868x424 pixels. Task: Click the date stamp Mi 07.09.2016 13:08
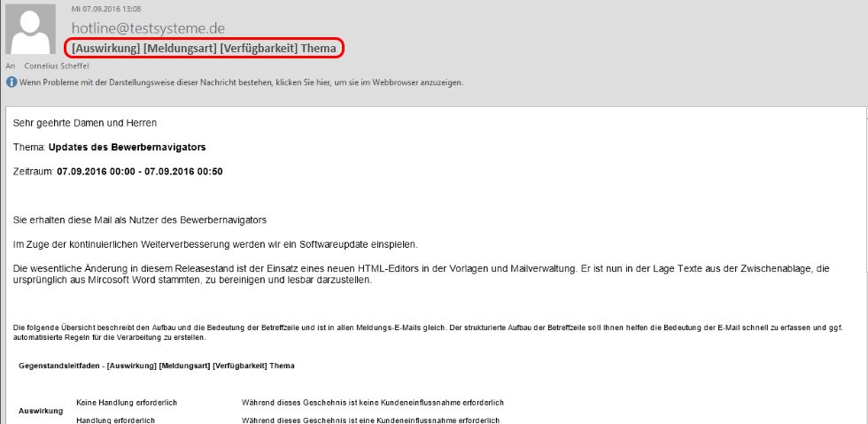tap(105, 9)
